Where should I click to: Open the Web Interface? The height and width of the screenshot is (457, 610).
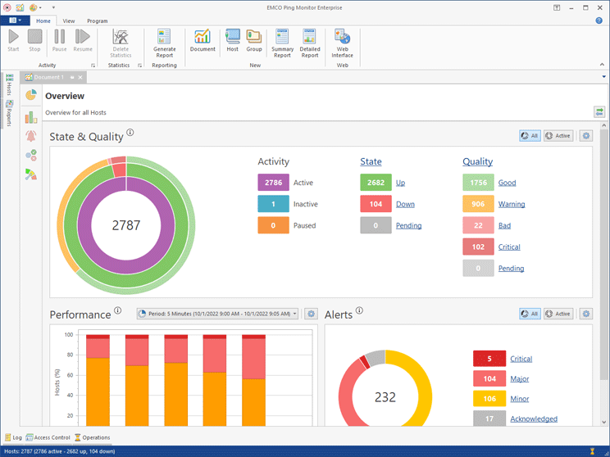[x=342, y=42]
